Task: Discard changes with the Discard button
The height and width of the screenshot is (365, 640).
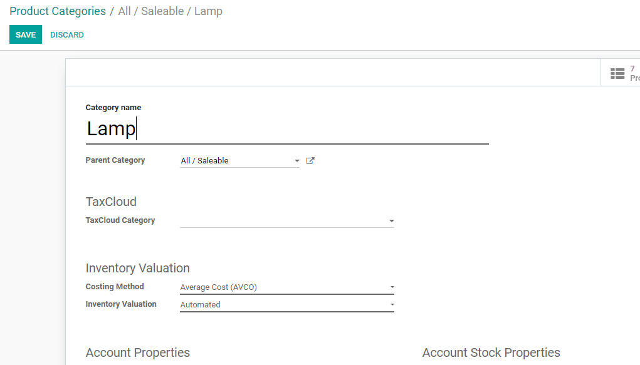Action: [x=67, y=35]
